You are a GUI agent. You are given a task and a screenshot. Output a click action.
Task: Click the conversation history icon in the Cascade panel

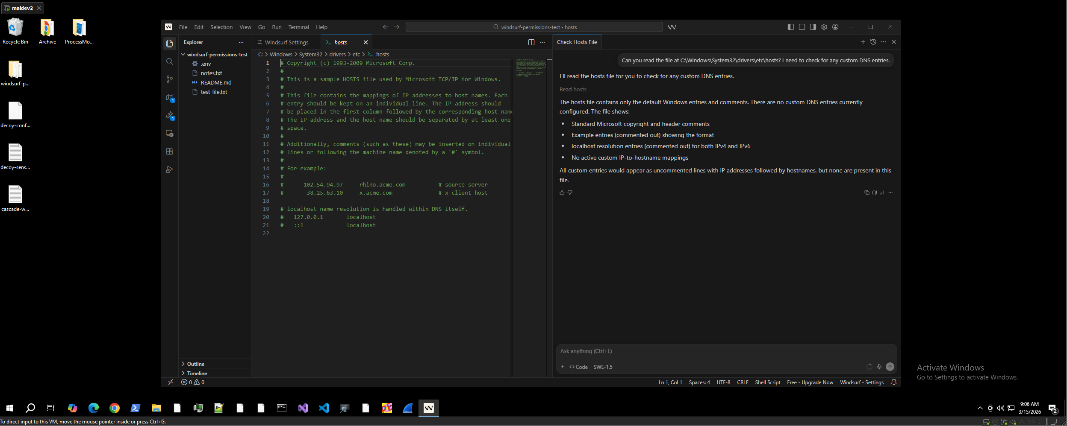tap(873, 42)
